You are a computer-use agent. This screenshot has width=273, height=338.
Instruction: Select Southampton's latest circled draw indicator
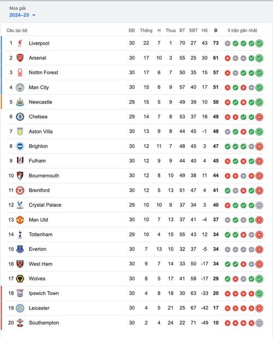tap(259, 323)
